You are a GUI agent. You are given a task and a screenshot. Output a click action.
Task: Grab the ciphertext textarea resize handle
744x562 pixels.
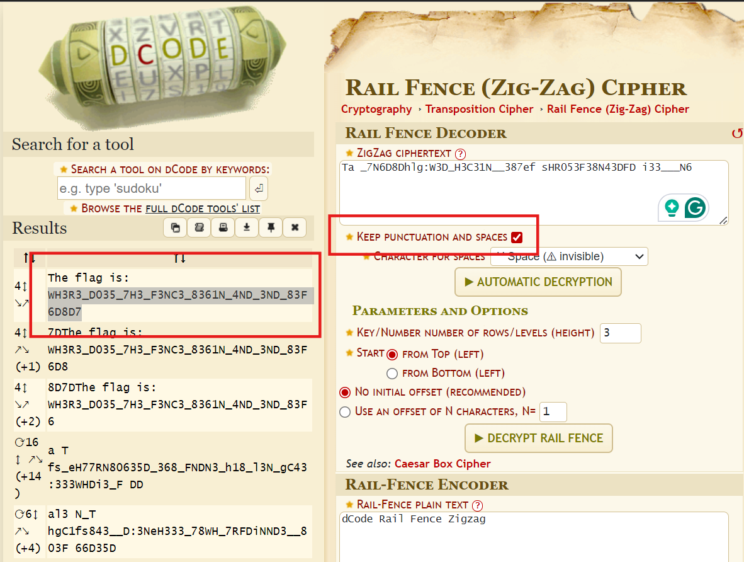723,220
